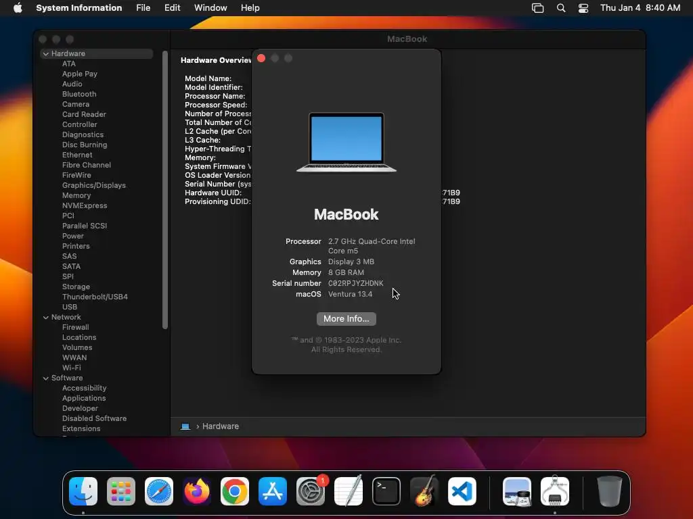
Task: Select Ethernet in the sidebar
Action: pos(77,155)
